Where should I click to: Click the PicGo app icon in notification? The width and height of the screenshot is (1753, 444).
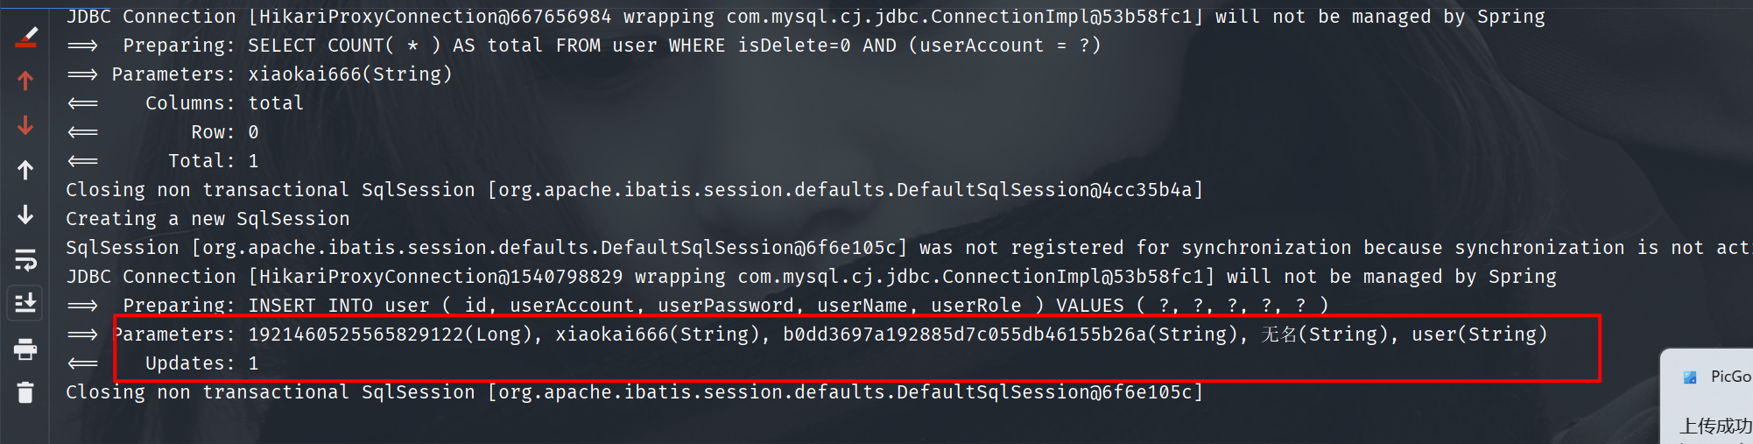pyautogui.click(x=1690, y=377)
